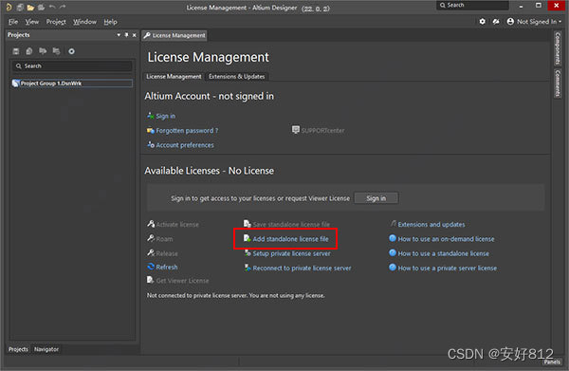This screenshot has width=569, height=371.
Task: Click the Panels button in status bar
Action: pos(552,362)
